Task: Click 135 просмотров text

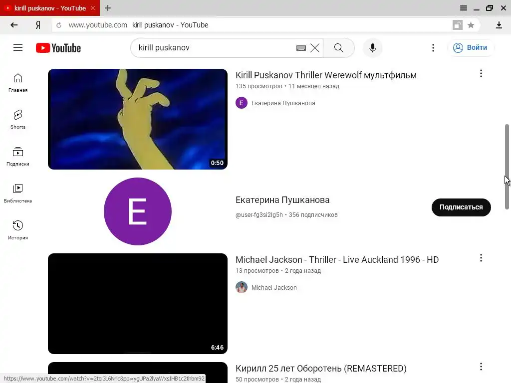Action: coord(259,86)
